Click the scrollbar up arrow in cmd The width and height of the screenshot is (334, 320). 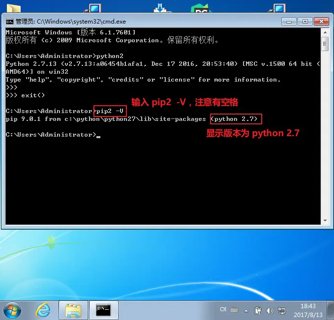[325, 32]
